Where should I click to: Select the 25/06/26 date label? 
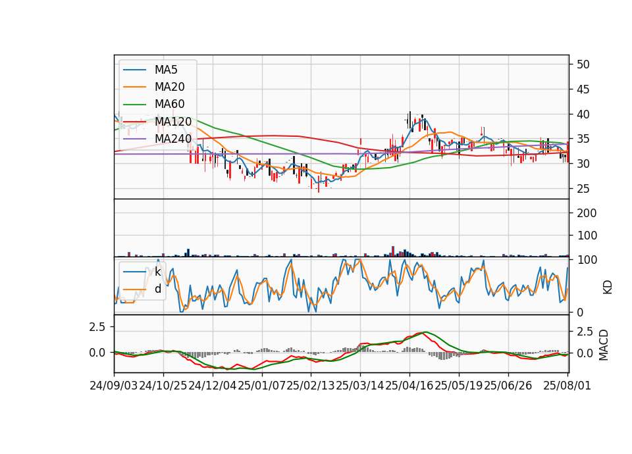click(508, 386)
